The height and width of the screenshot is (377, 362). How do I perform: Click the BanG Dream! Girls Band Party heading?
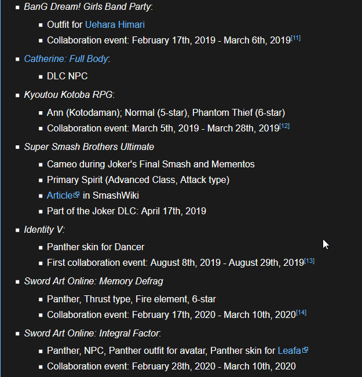[x=87, y=7]
